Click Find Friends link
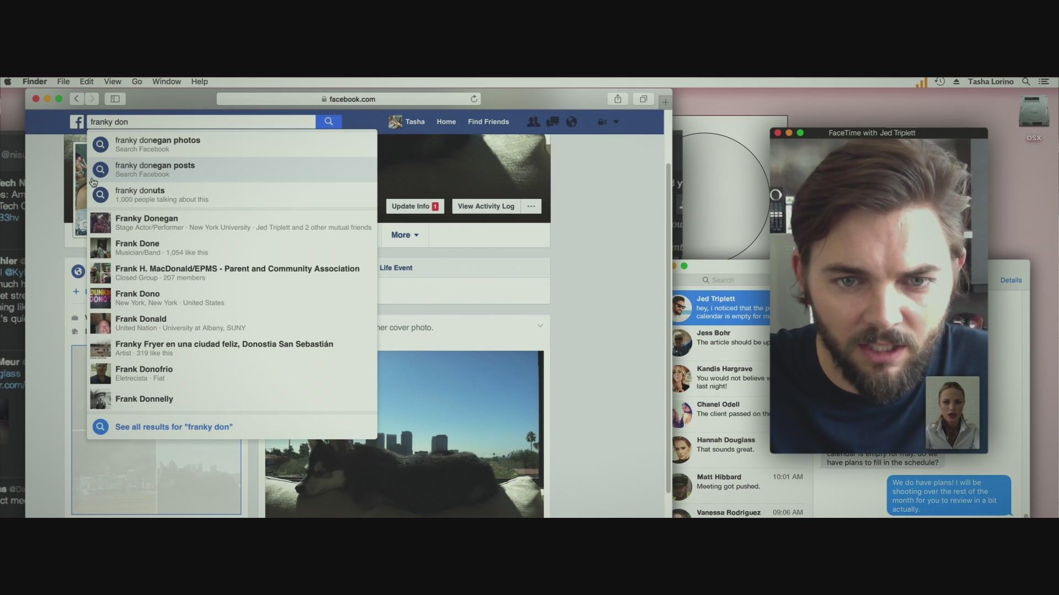 point(488,122)
